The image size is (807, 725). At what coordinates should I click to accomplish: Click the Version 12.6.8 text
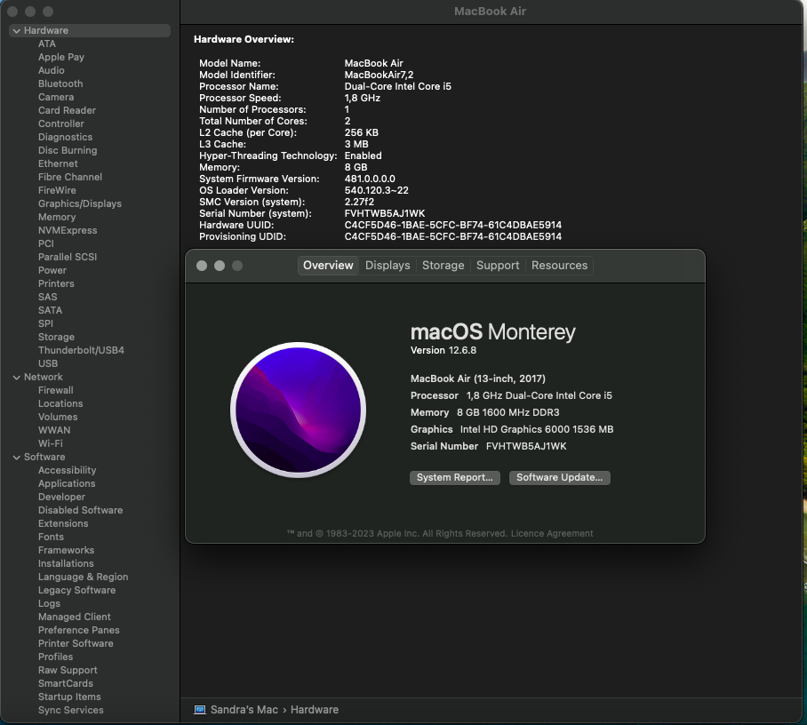coord(443,350)
